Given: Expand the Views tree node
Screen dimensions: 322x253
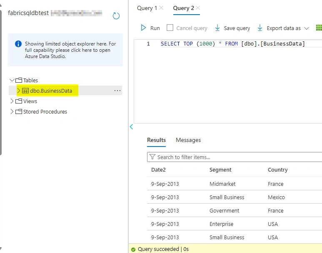Looking at the screenshot, I should pos(12,101).
